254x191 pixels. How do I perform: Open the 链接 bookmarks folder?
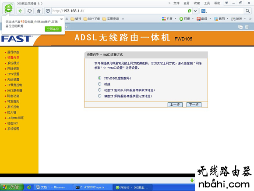76,19
